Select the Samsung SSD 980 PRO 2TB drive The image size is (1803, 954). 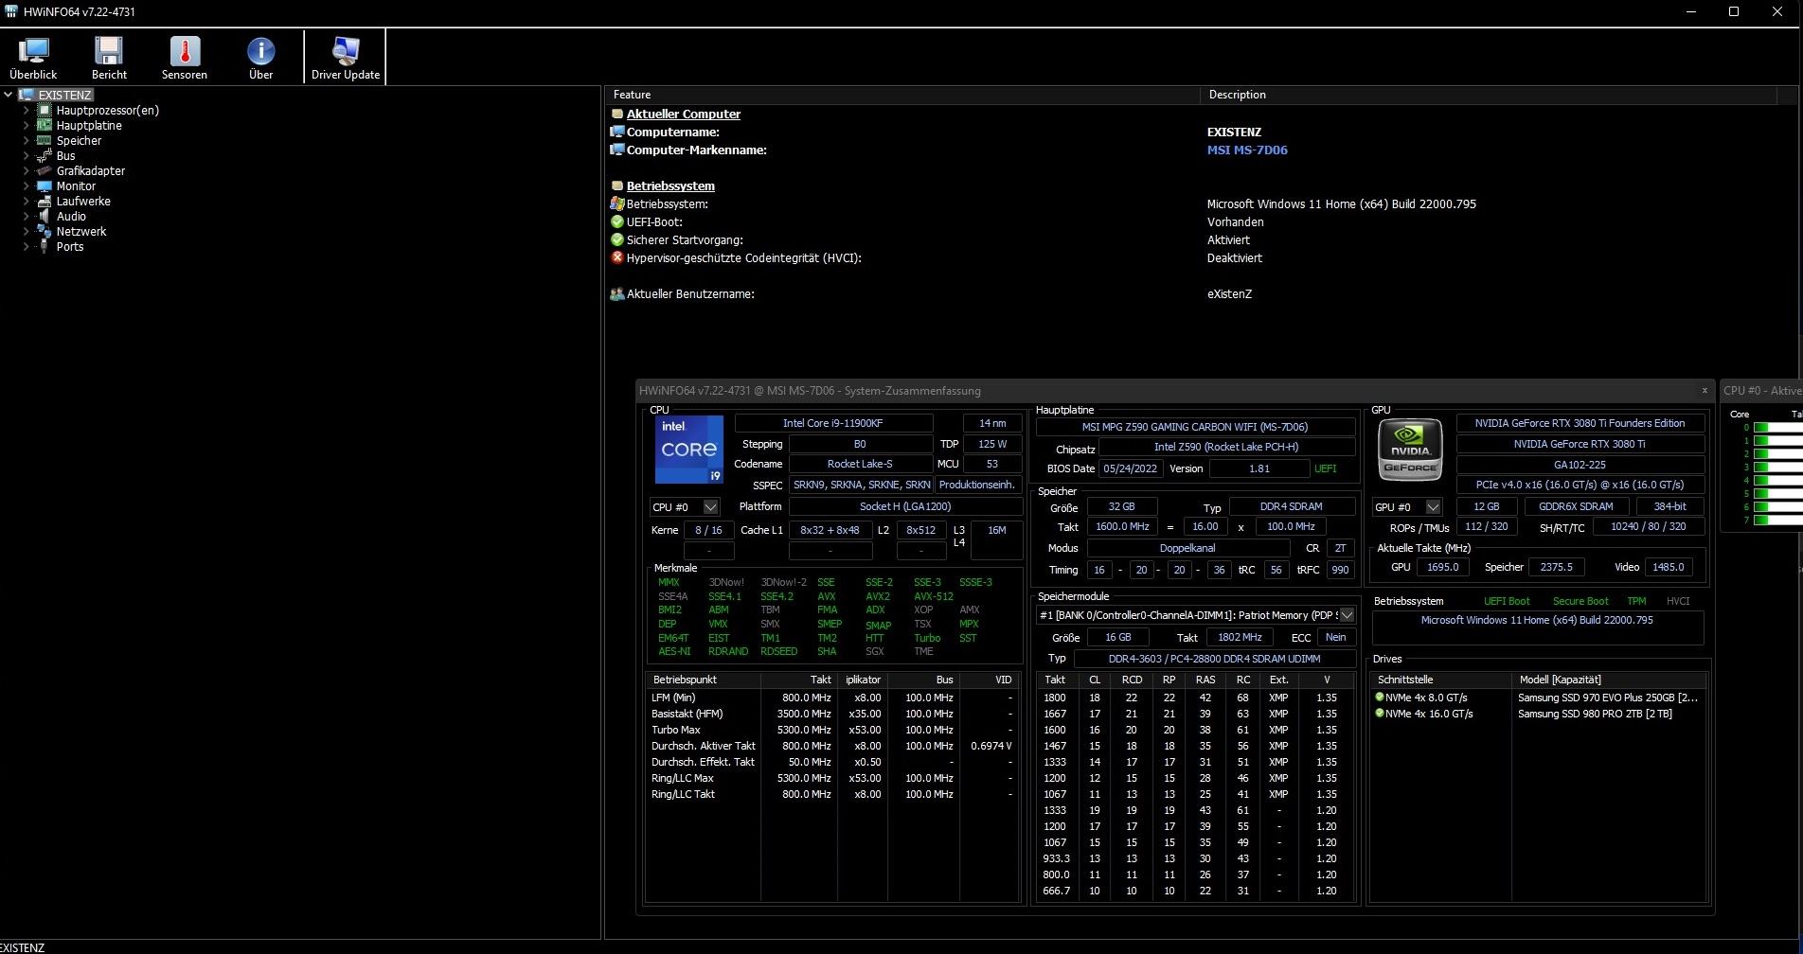(1595, 715)
